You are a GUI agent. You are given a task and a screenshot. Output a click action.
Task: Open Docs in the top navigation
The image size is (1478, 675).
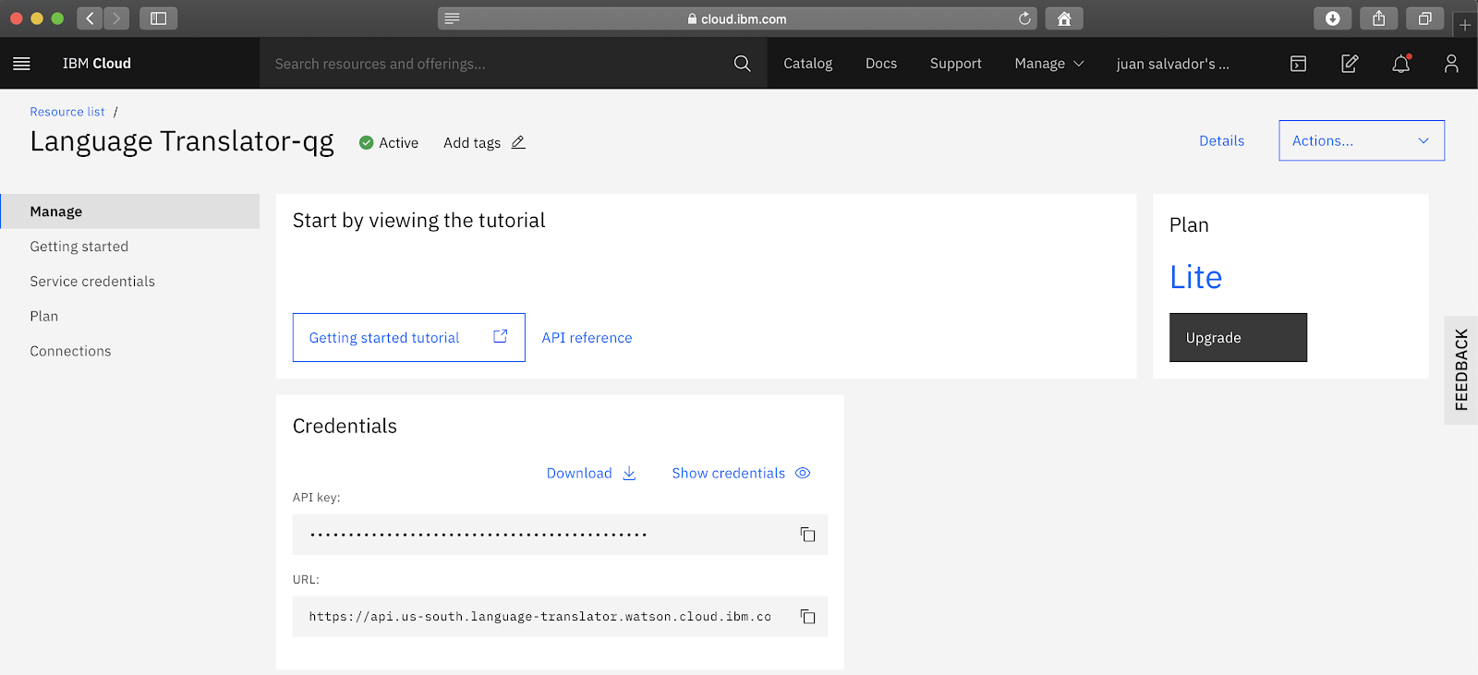tap(881, 63)
